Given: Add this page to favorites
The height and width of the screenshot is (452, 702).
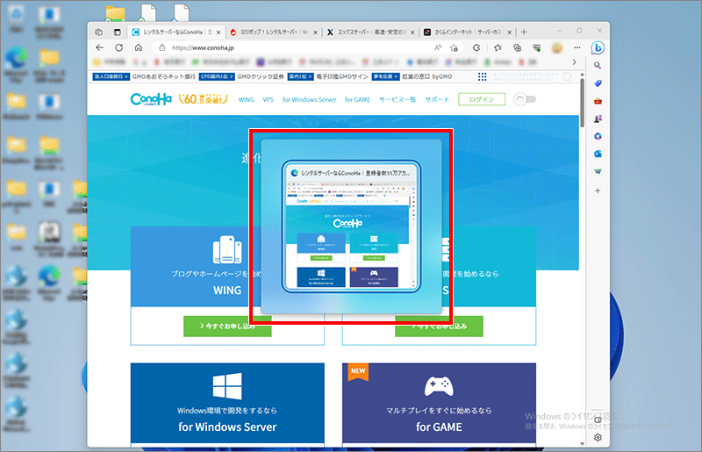Looking at the screenshot, I should (x=454, y=47).
